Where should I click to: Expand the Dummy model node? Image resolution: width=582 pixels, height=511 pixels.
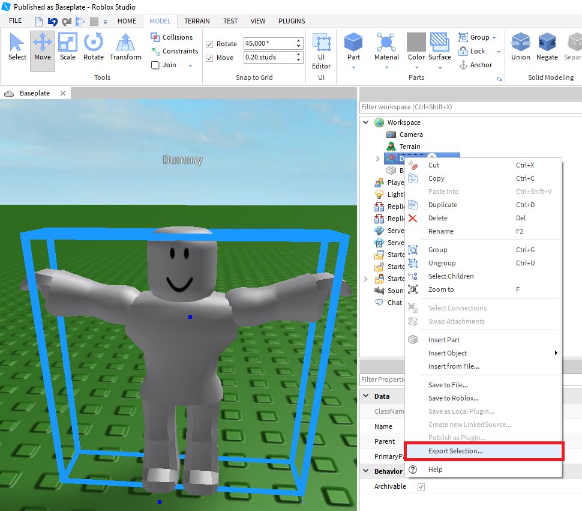pyautogui.click(x=377, y=159)
